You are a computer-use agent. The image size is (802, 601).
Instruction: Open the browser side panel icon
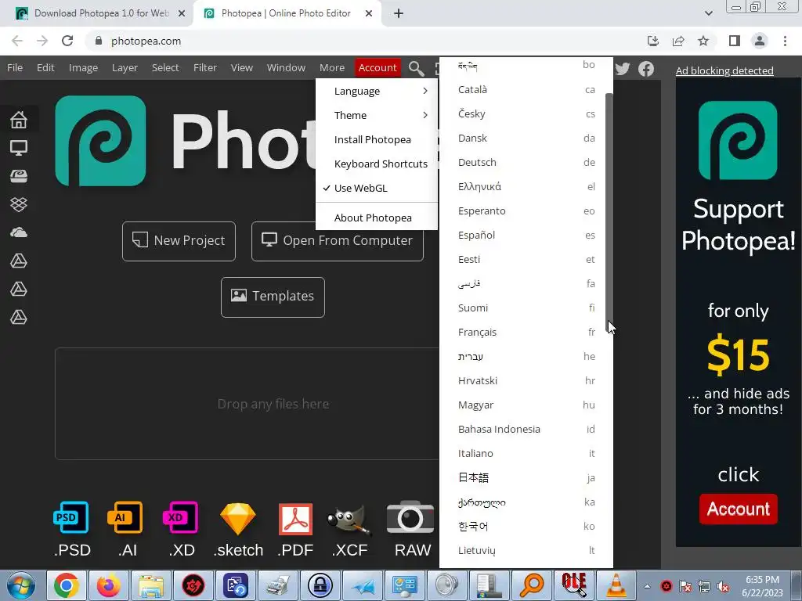[x=735, y=41]
